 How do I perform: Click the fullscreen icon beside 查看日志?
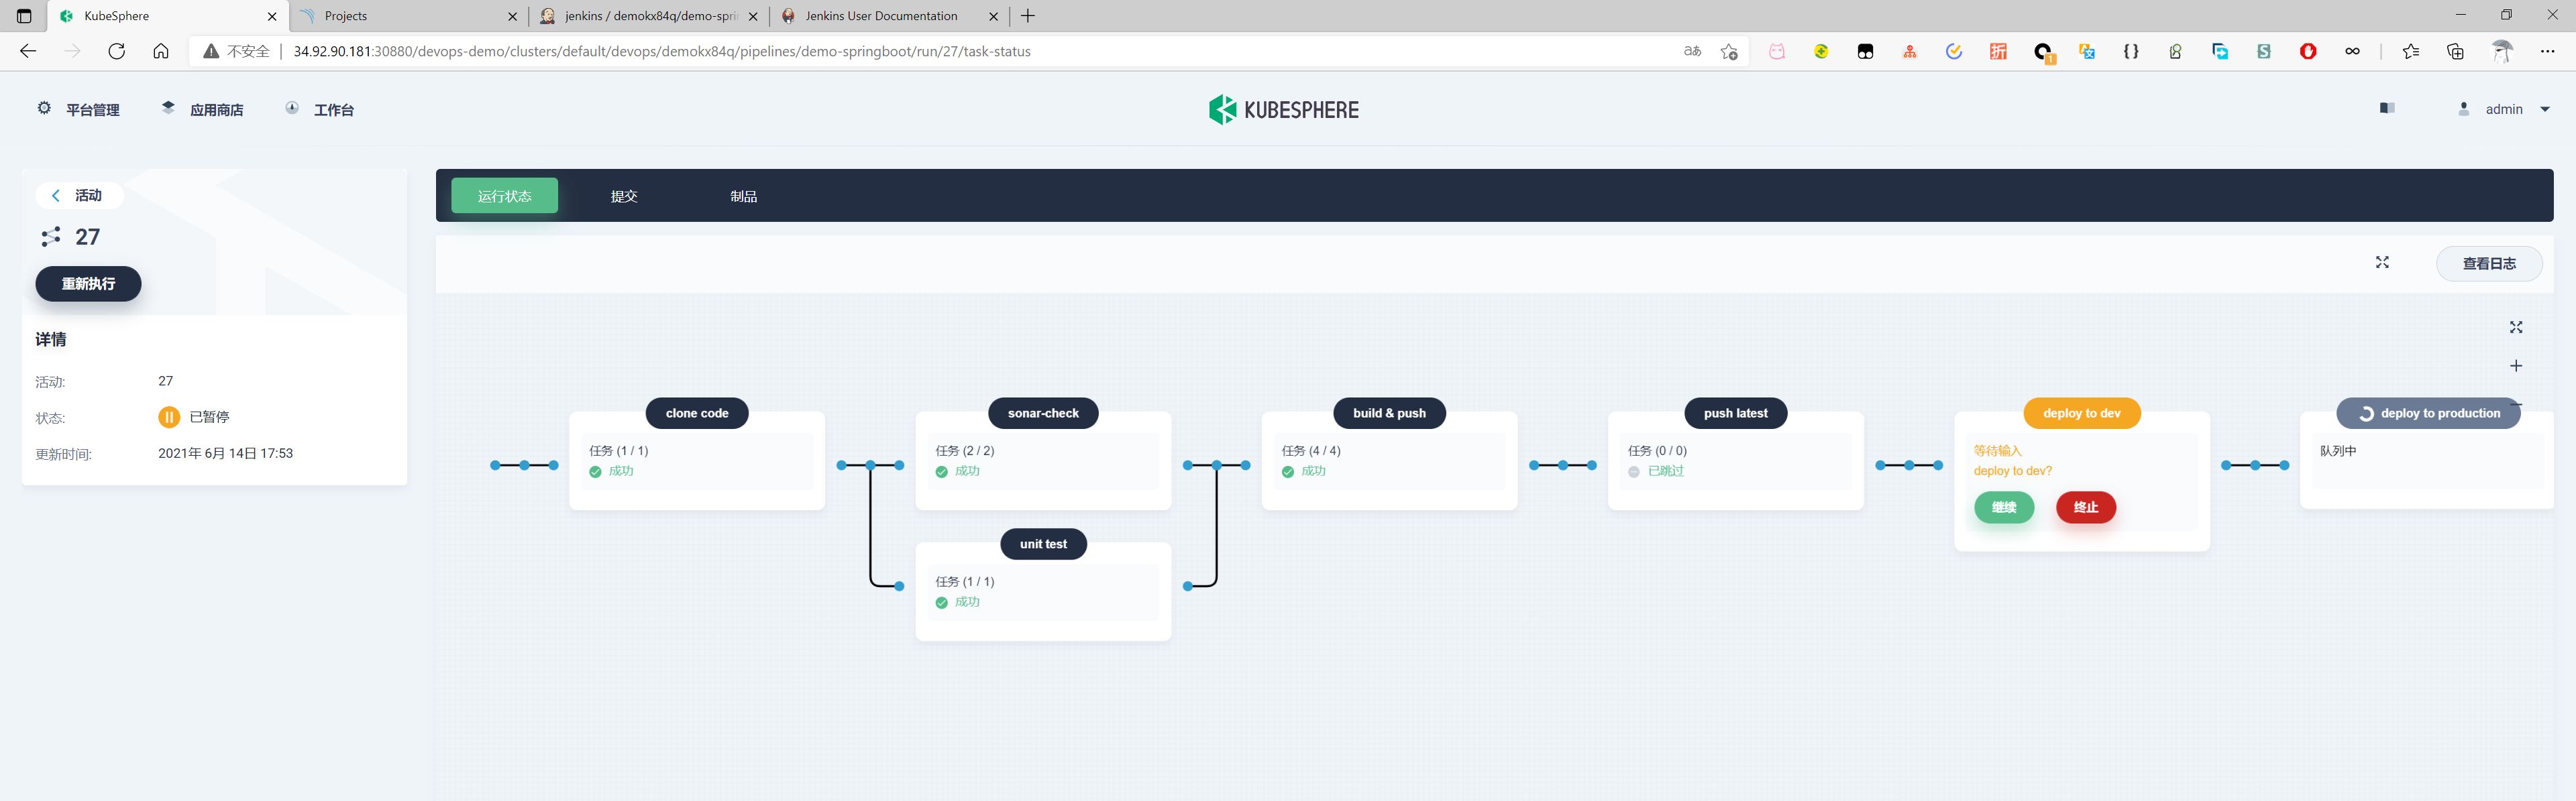pos(2382,263)
